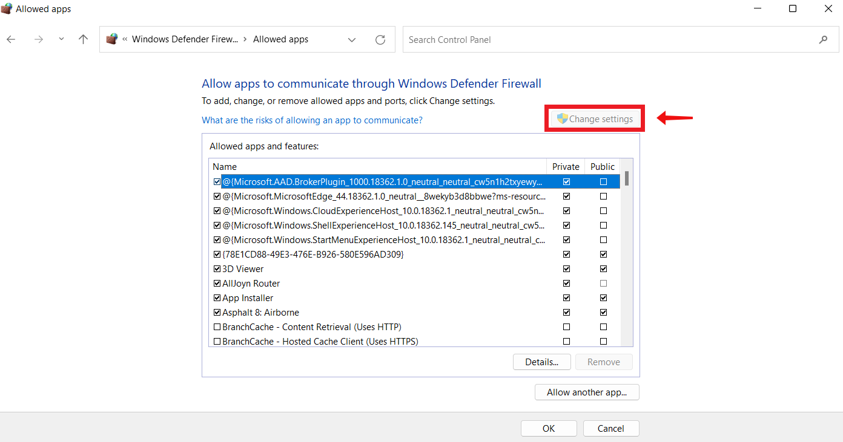Cancel the Allowed apps dialog
This screenshot has height=442, width=843.
click(x=611, y=429)
